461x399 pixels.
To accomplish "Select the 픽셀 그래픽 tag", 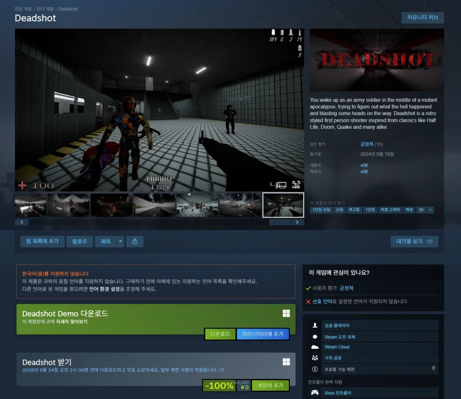I will click(x=390, y=210).
